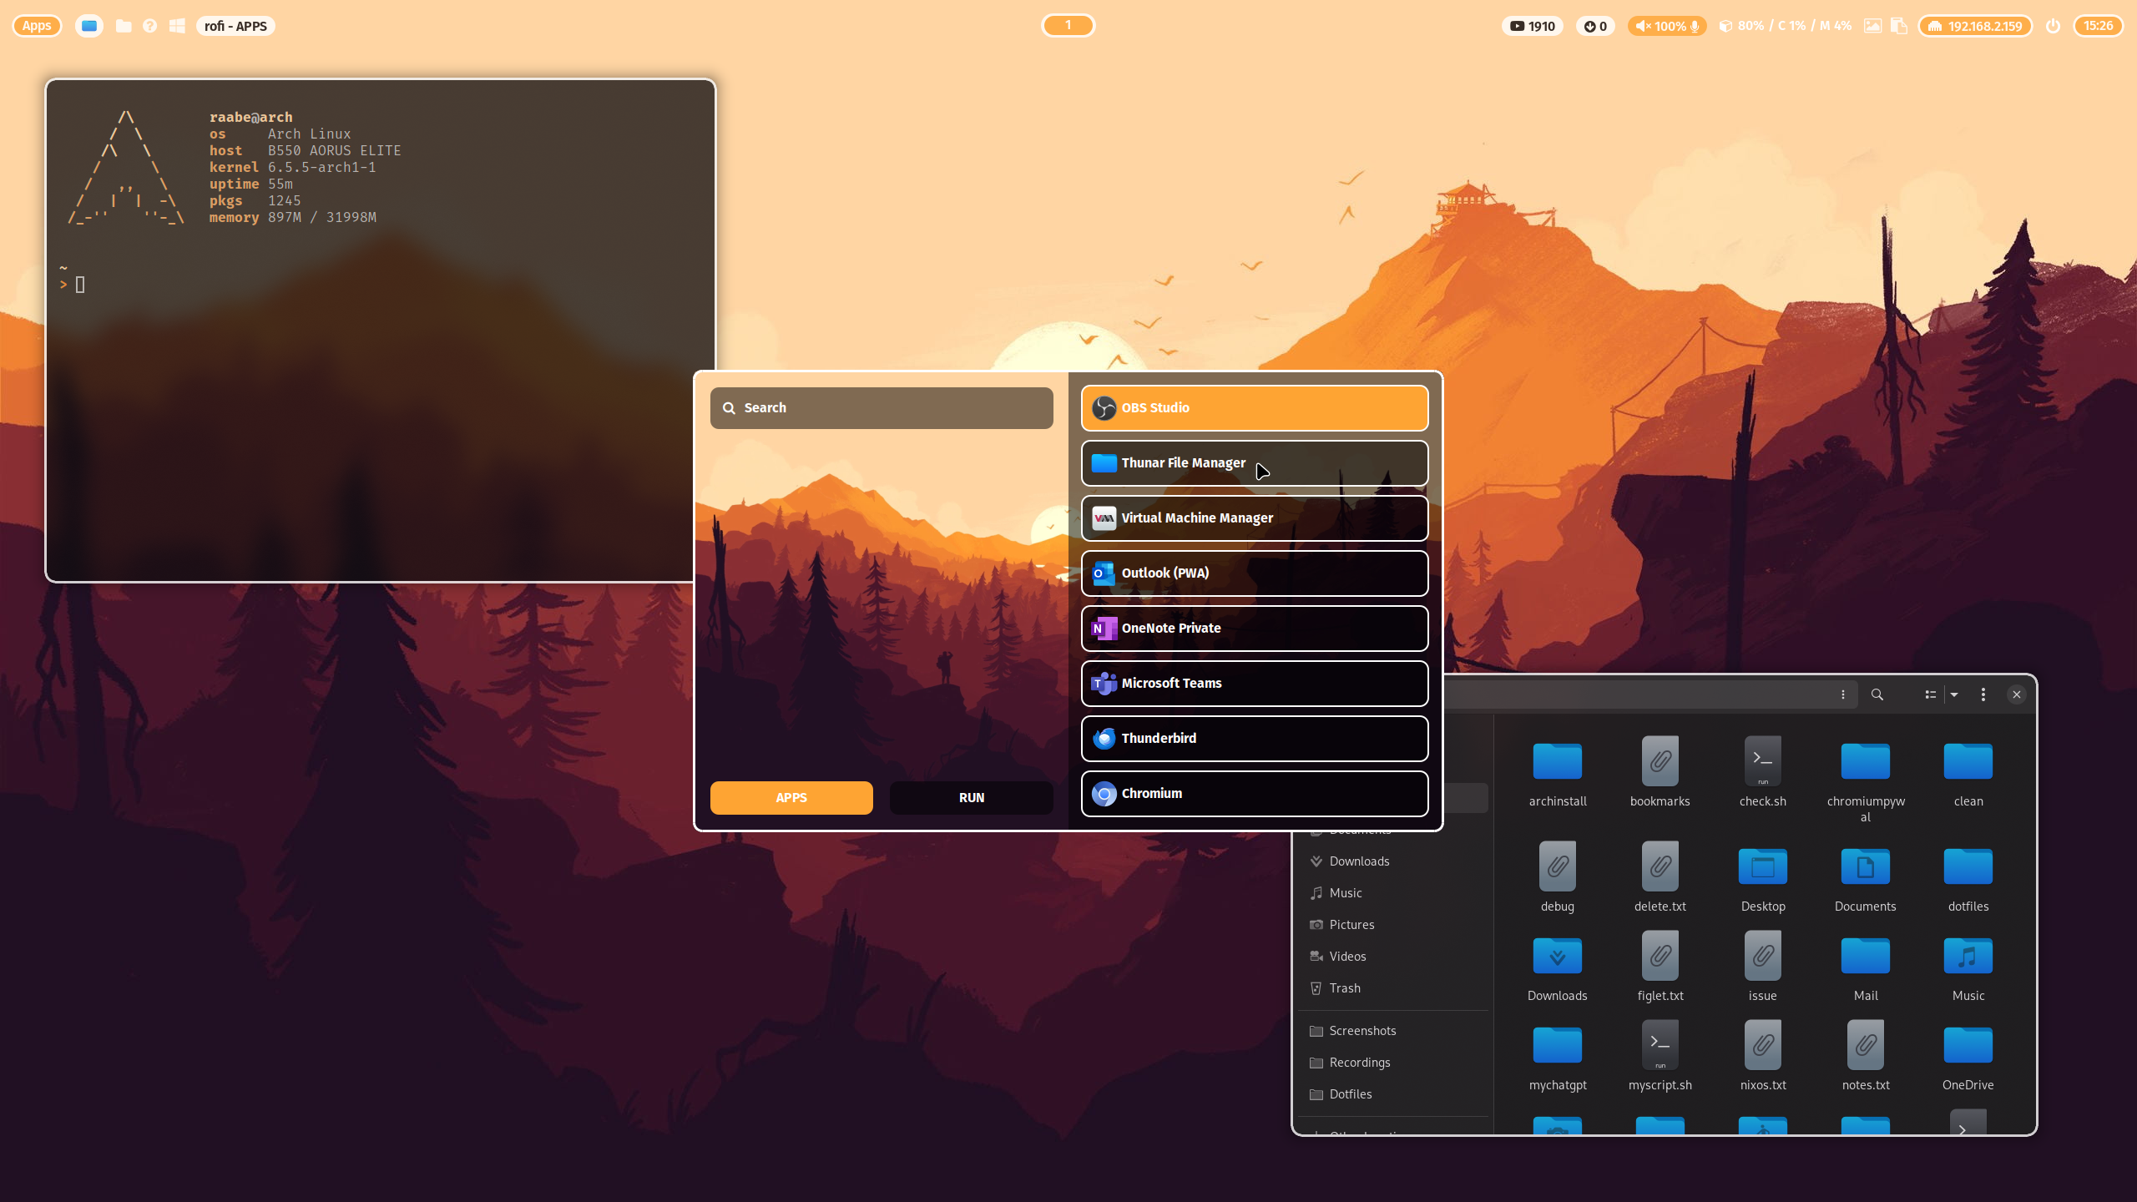Open the file manager main three-dot menu
Screen dimensions: 2137x1202
(1983, 694)
